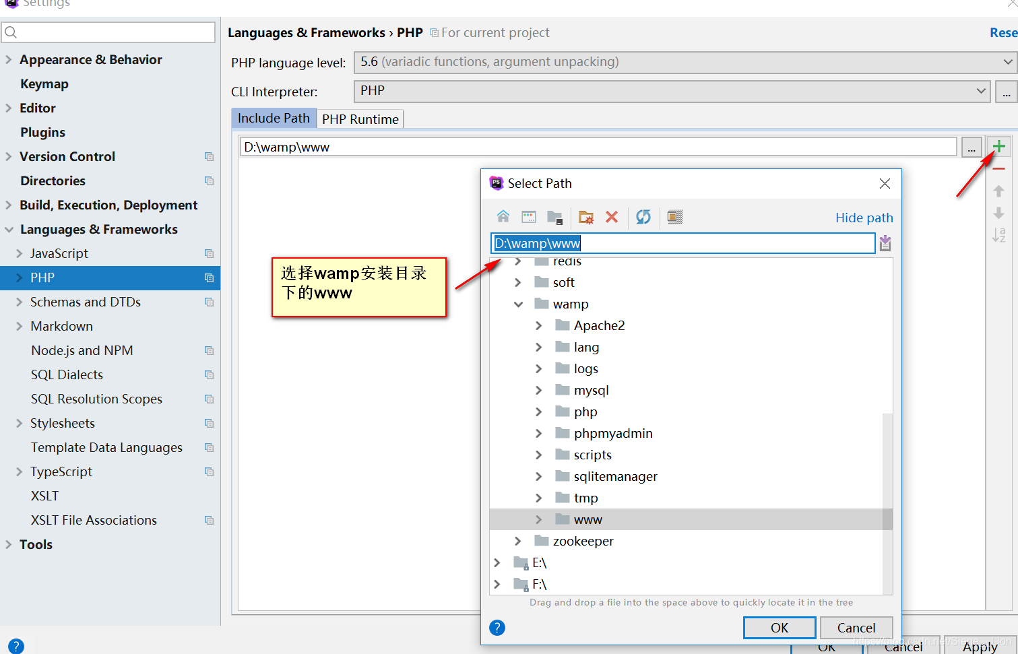Open PHP language level dropdown
The width and height of the screenshot is (1018, 654).
pos(1007,62)
